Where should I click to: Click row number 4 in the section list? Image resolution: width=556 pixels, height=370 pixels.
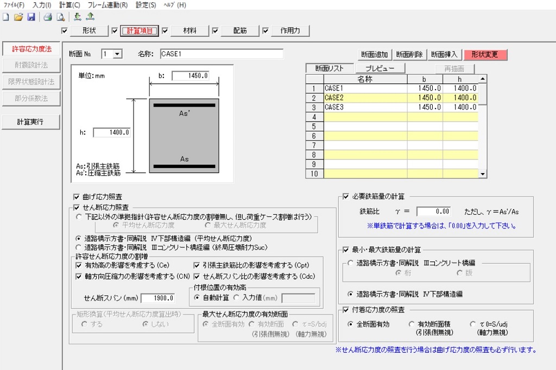pos(314,117)
